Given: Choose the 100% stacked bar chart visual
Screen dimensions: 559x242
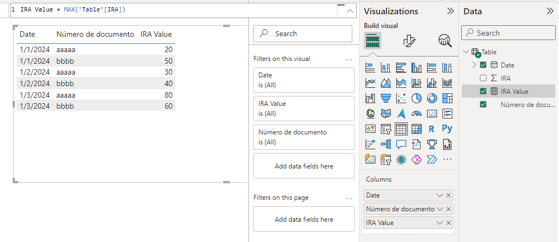Looking at the screenshot, I should (x=431, y=67).
